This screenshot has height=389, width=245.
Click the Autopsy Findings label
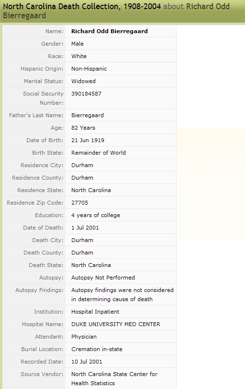pyautogui.click(x=39, y=290)
